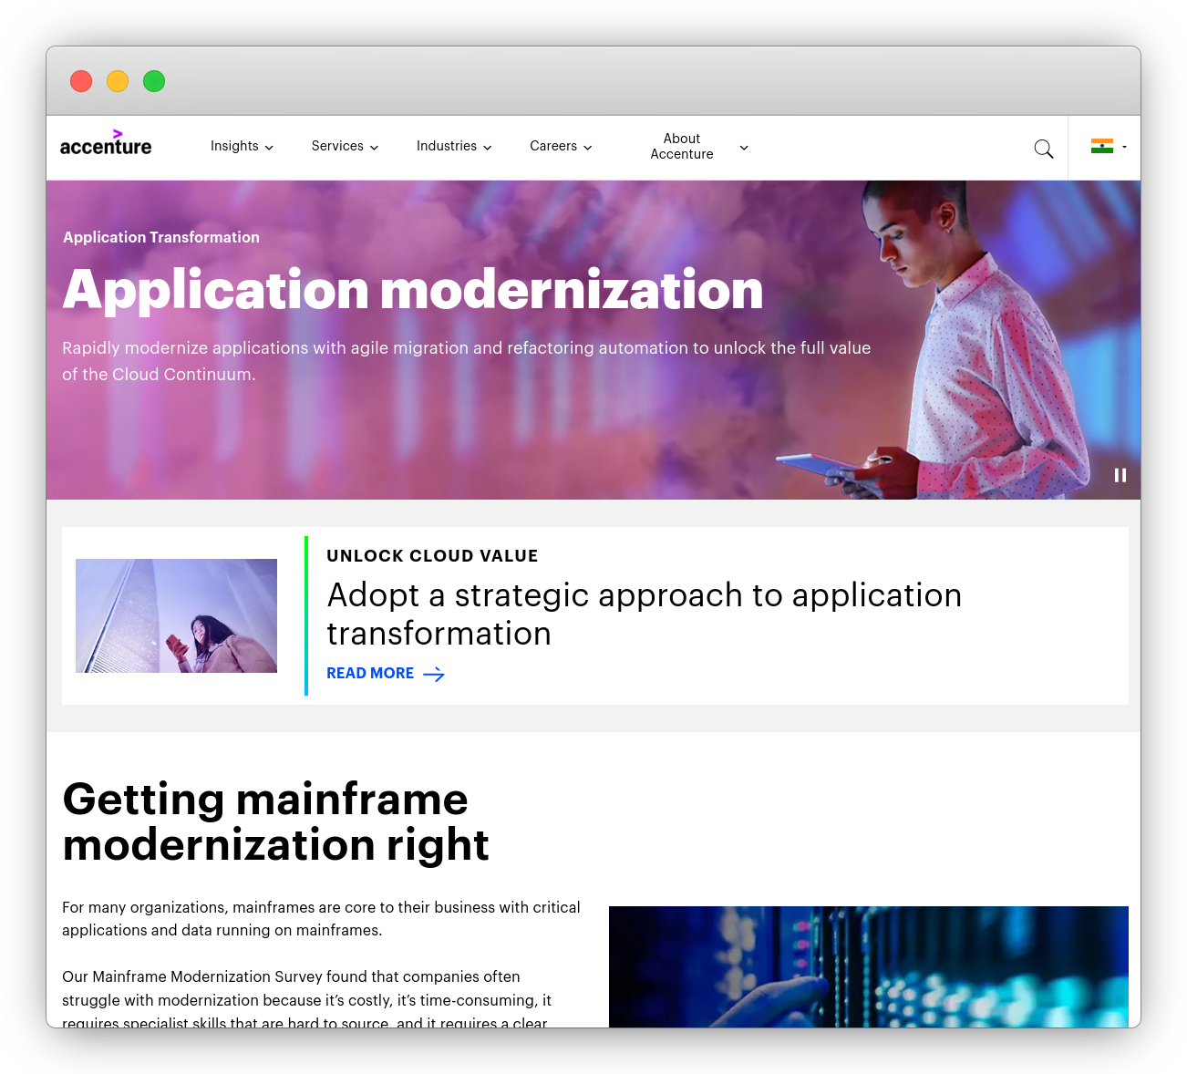Expand the Services dropdown chevron
The image size is (1187, 1074).
tap(374, 148)
